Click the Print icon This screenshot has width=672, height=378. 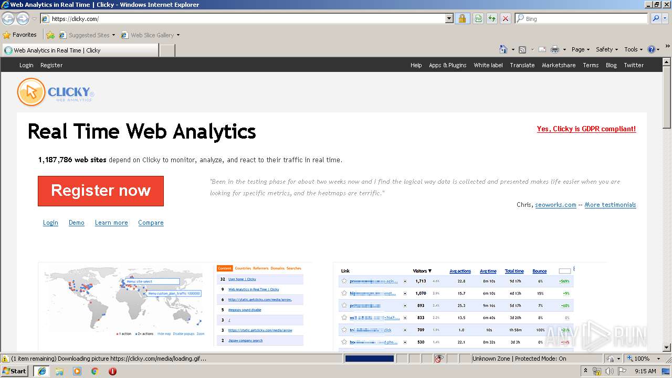[x=554, y=49]
